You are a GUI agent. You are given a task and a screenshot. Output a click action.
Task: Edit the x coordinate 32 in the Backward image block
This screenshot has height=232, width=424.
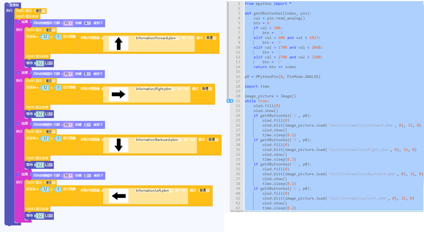click(45, 138)
